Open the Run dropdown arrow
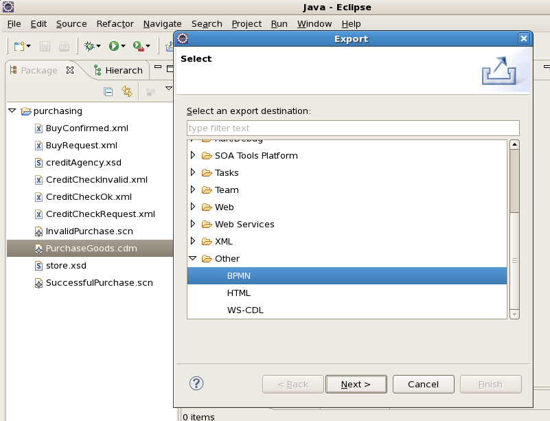Viewport: 550px width, 421px height. [123, 46]
